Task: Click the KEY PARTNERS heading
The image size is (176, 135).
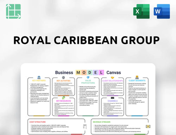Action: [39, 81]
